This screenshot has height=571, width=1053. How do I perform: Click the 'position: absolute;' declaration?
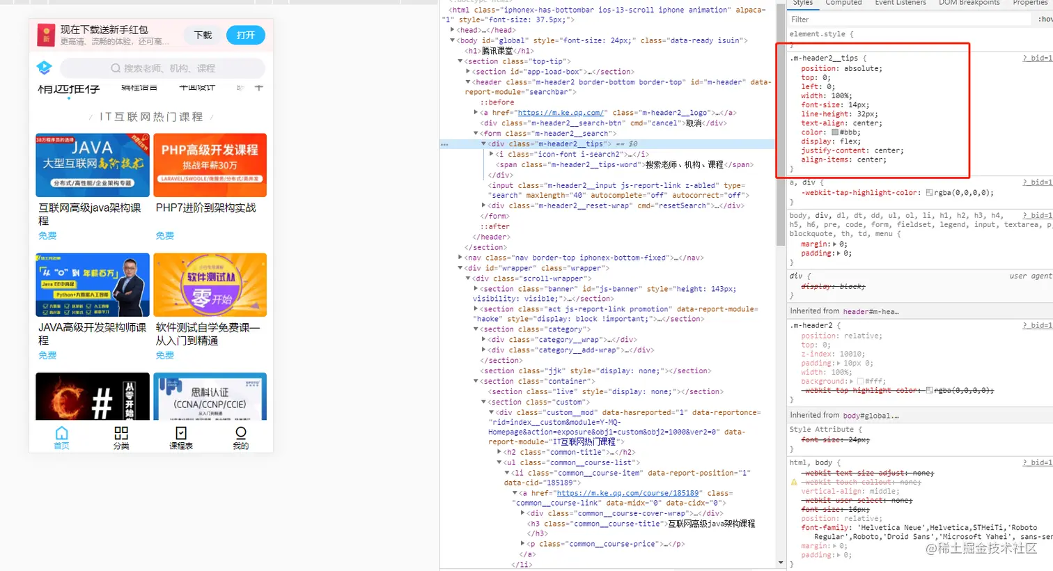[x=841, y=69]
